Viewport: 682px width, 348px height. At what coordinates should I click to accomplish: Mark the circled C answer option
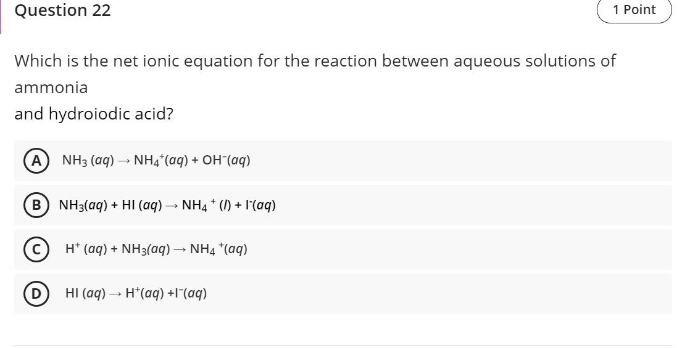click(36, 249)
